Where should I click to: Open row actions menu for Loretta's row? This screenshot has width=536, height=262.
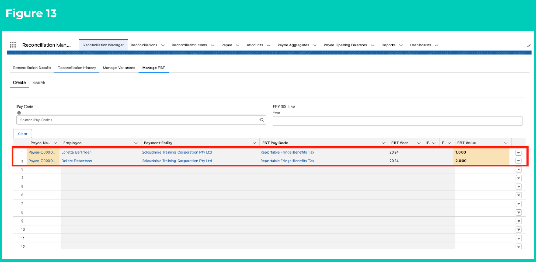518,153
